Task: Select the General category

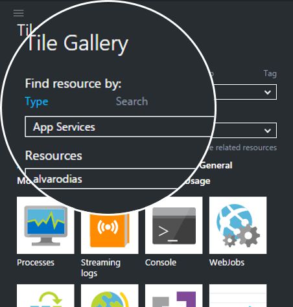Action: [x=216, y=166]
